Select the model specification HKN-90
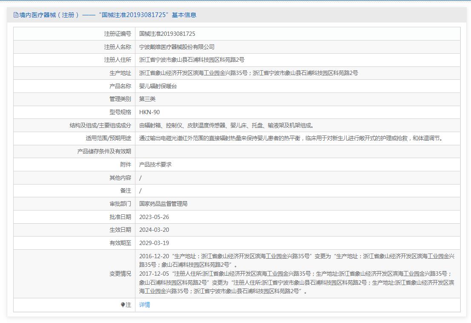The height and width of the screenshot is (323, 471). [149, 112]
